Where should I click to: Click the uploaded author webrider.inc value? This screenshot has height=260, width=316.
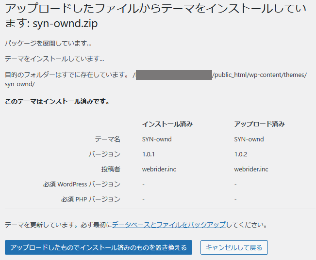(x=251, y=169)
